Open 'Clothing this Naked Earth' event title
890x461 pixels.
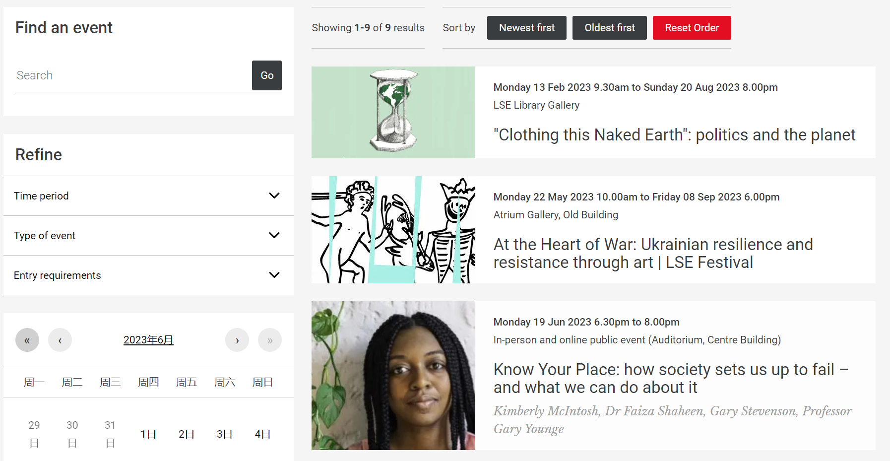(x=674, y=134)
